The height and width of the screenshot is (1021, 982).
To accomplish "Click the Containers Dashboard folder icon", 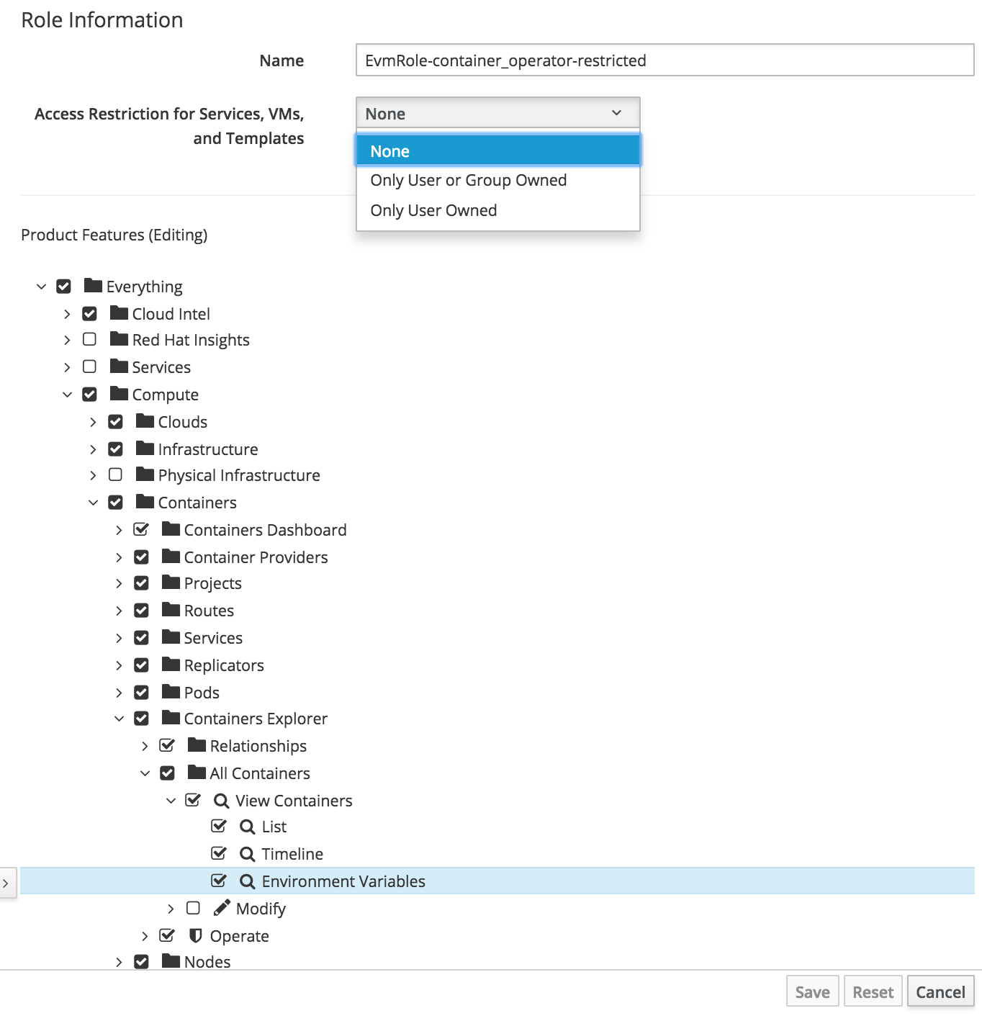I will [171, 529].
